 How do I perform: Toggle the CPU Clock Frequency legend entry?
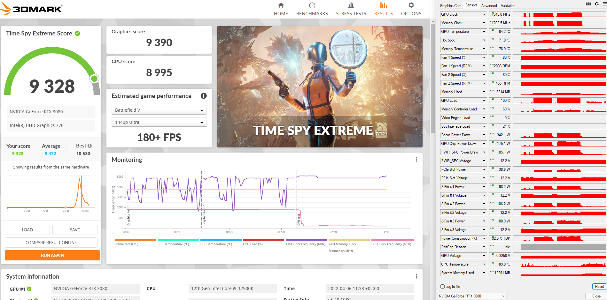[x=306, y=242]
